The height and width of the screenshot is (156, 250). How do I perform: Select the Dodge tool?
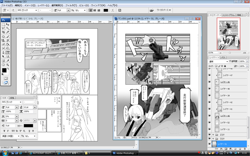click(x=7, y=48)
